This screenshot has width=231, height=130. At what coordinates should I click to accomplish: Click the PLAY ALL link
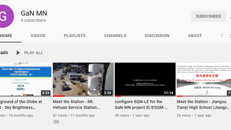pyautogui.click(x=34, y=53)
